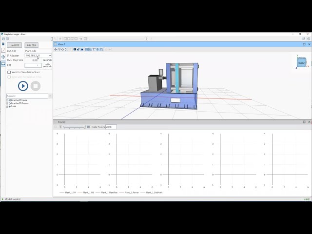Toggle Plant_1.PlantPos legend entry
This screenshot has height=234, width=312.
107,193
